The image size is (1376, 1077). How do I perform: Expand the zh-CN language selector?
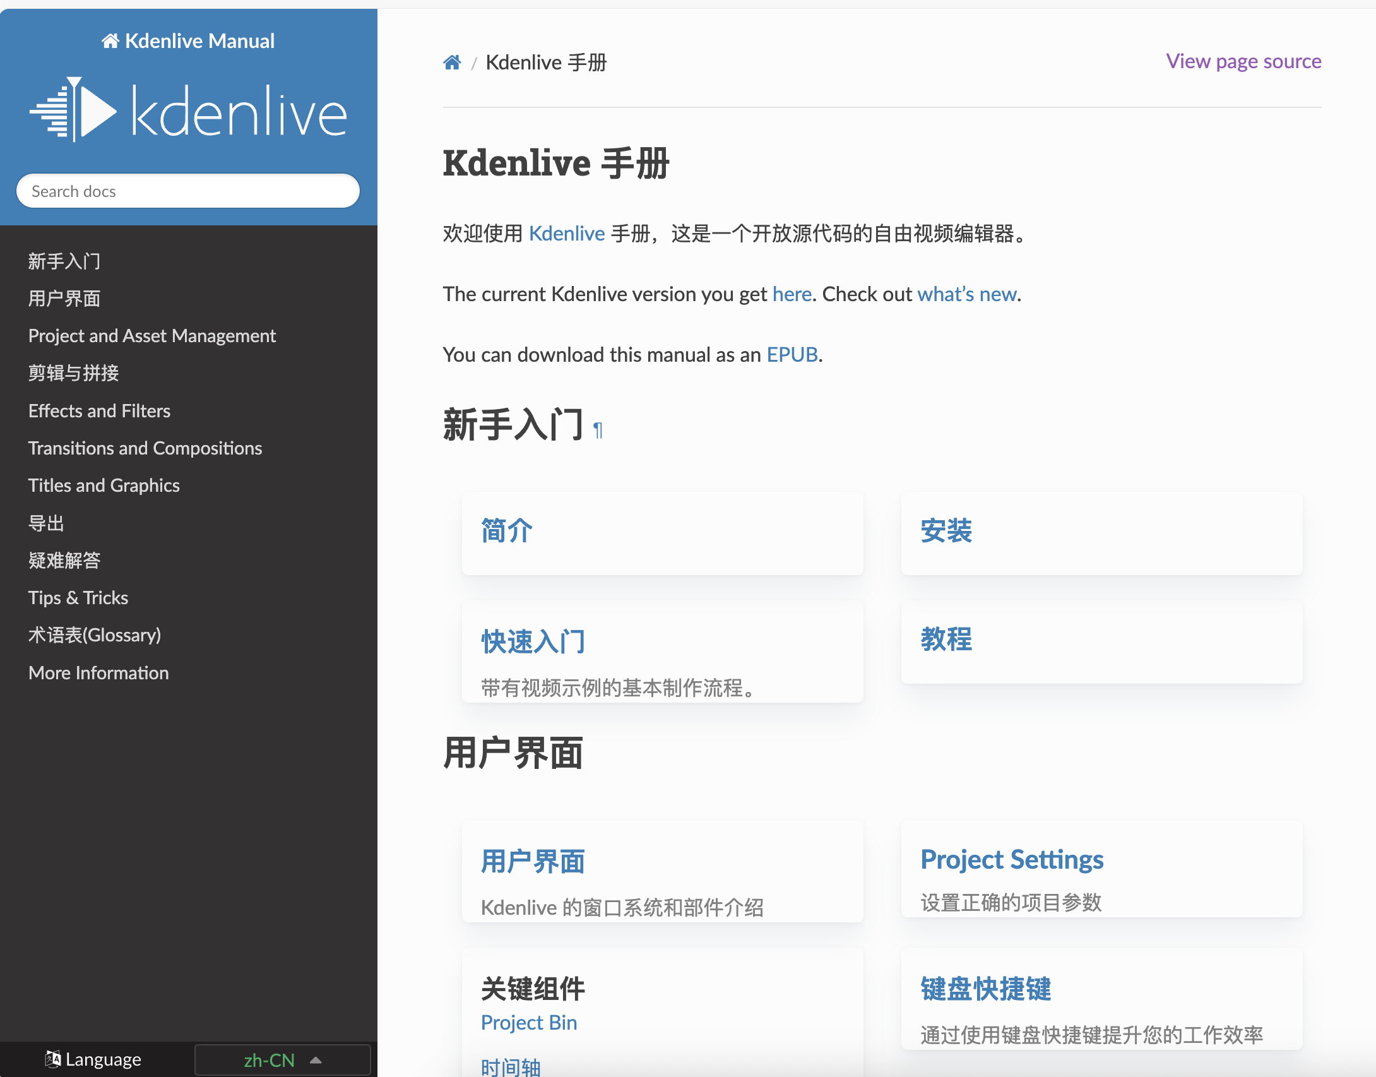[x=282, y=1060]
